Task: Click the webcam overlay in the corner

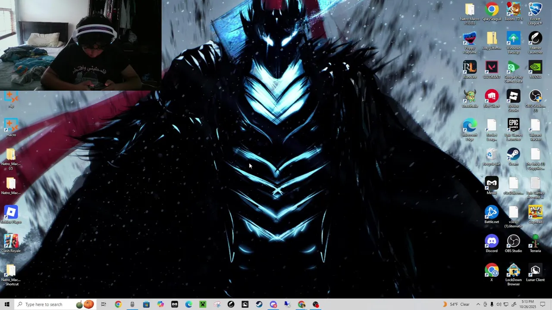Action: [x=81, y=45]
